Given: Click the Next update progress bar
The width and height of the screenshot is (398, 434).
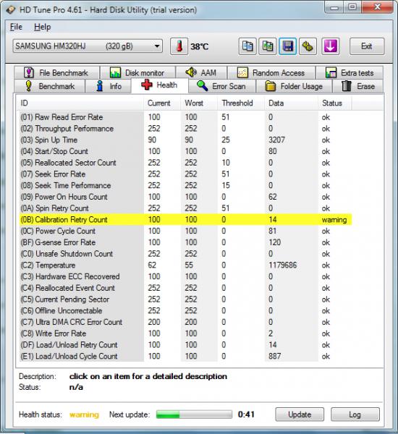Looking at the screenshot, I should point(194,414).
